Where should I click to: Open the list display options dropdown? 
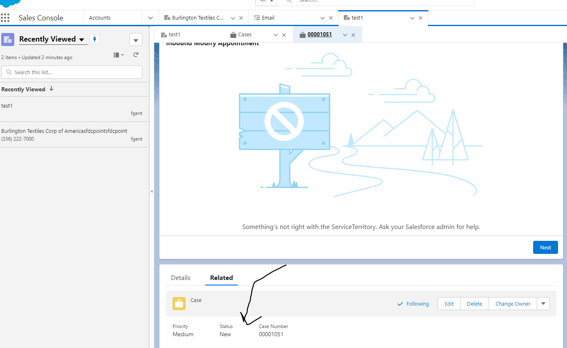point(118,55)
